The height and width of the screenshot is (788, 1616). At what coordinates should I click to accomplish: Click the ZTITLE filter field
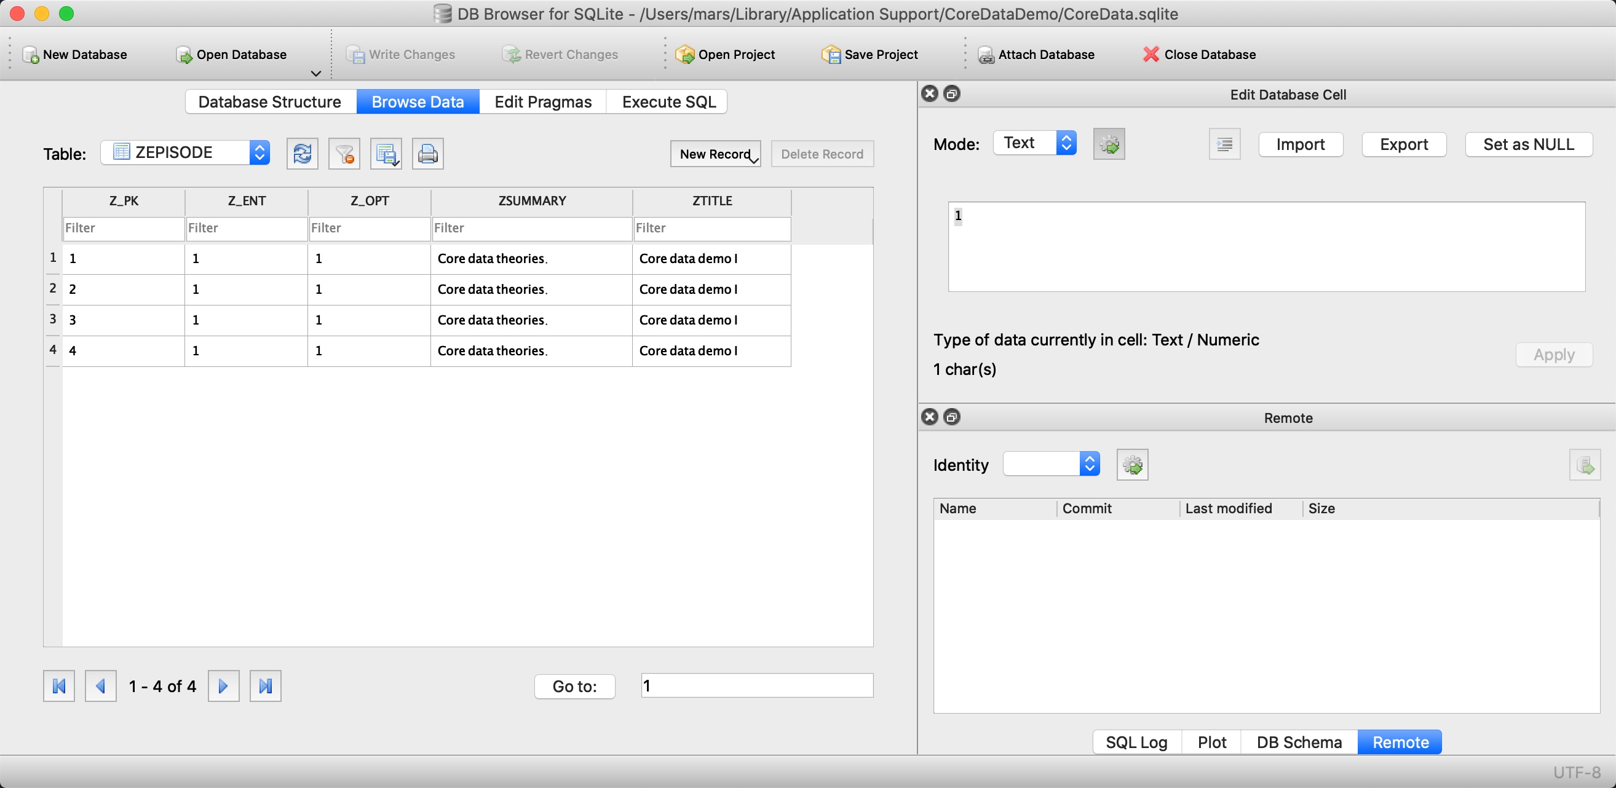pos(712,229)
